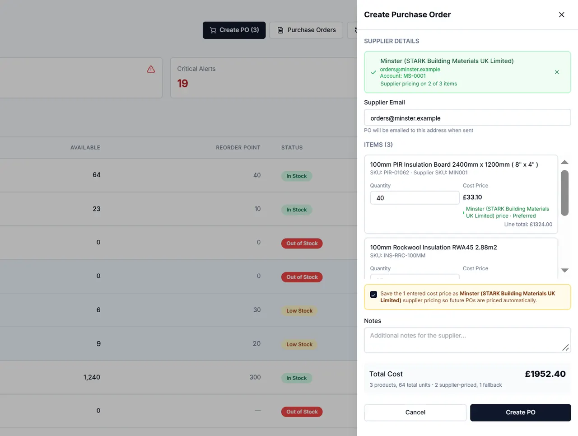Click the Quantity field for PIR Insulation Board
This screenshot has width=578, height=436.
click(x=415, y=198)
